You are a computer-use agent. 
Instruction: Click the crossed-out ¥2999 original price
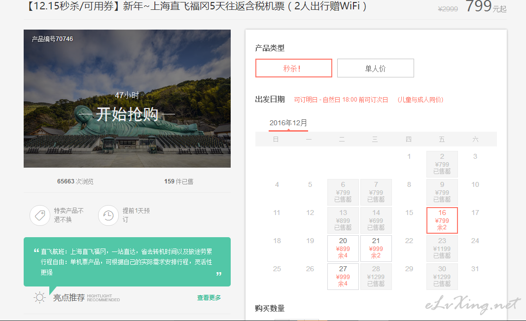[x=448, y=9]
